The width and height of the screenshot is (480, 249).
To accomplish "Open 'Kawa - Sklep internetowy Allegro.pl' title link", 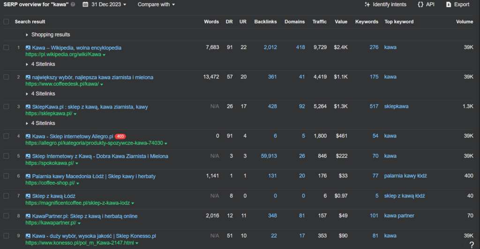I will pyautogui.click(x=73, y=136).
